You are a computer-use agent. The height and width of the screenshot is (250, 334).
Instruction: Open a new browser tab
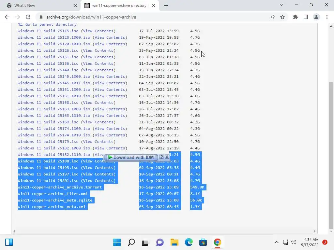point(166,6)
